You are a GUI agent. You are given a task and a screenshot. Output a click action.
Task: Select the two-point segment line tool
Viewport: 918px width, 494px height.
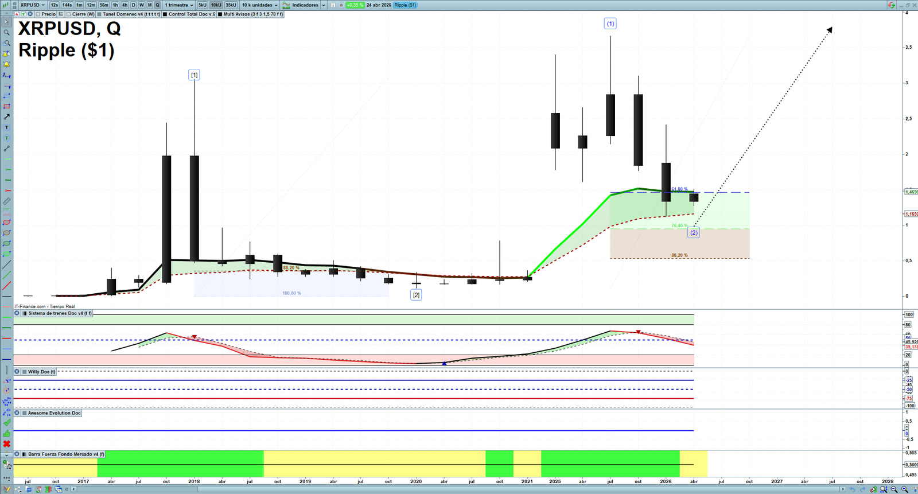(x=6, y=149)
